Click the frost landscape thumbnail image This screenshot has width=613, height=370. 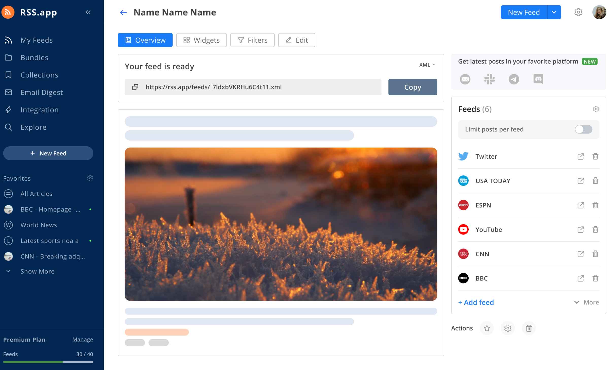point(281,224)
